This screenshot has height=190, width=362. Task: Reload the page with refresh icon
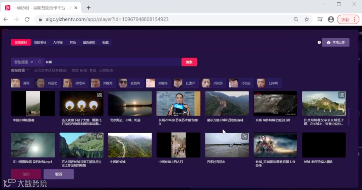coord(27,19)
